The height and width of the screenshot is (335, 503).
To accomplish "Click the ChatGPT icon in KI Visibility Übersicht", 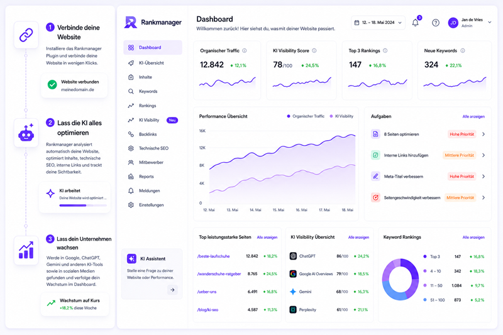I will (293, 256).
